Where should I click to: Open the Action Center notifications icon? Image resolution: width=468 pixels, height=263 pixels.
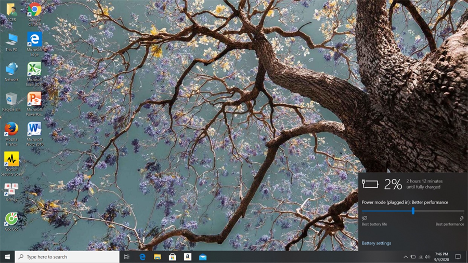458,257
